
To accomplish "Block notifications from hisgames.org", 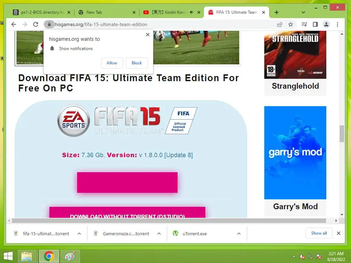I will 136,63.
